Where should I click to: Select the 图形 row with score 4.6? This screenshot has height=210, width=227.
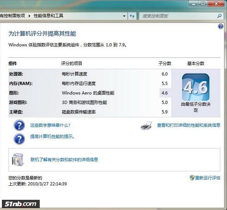87,93
